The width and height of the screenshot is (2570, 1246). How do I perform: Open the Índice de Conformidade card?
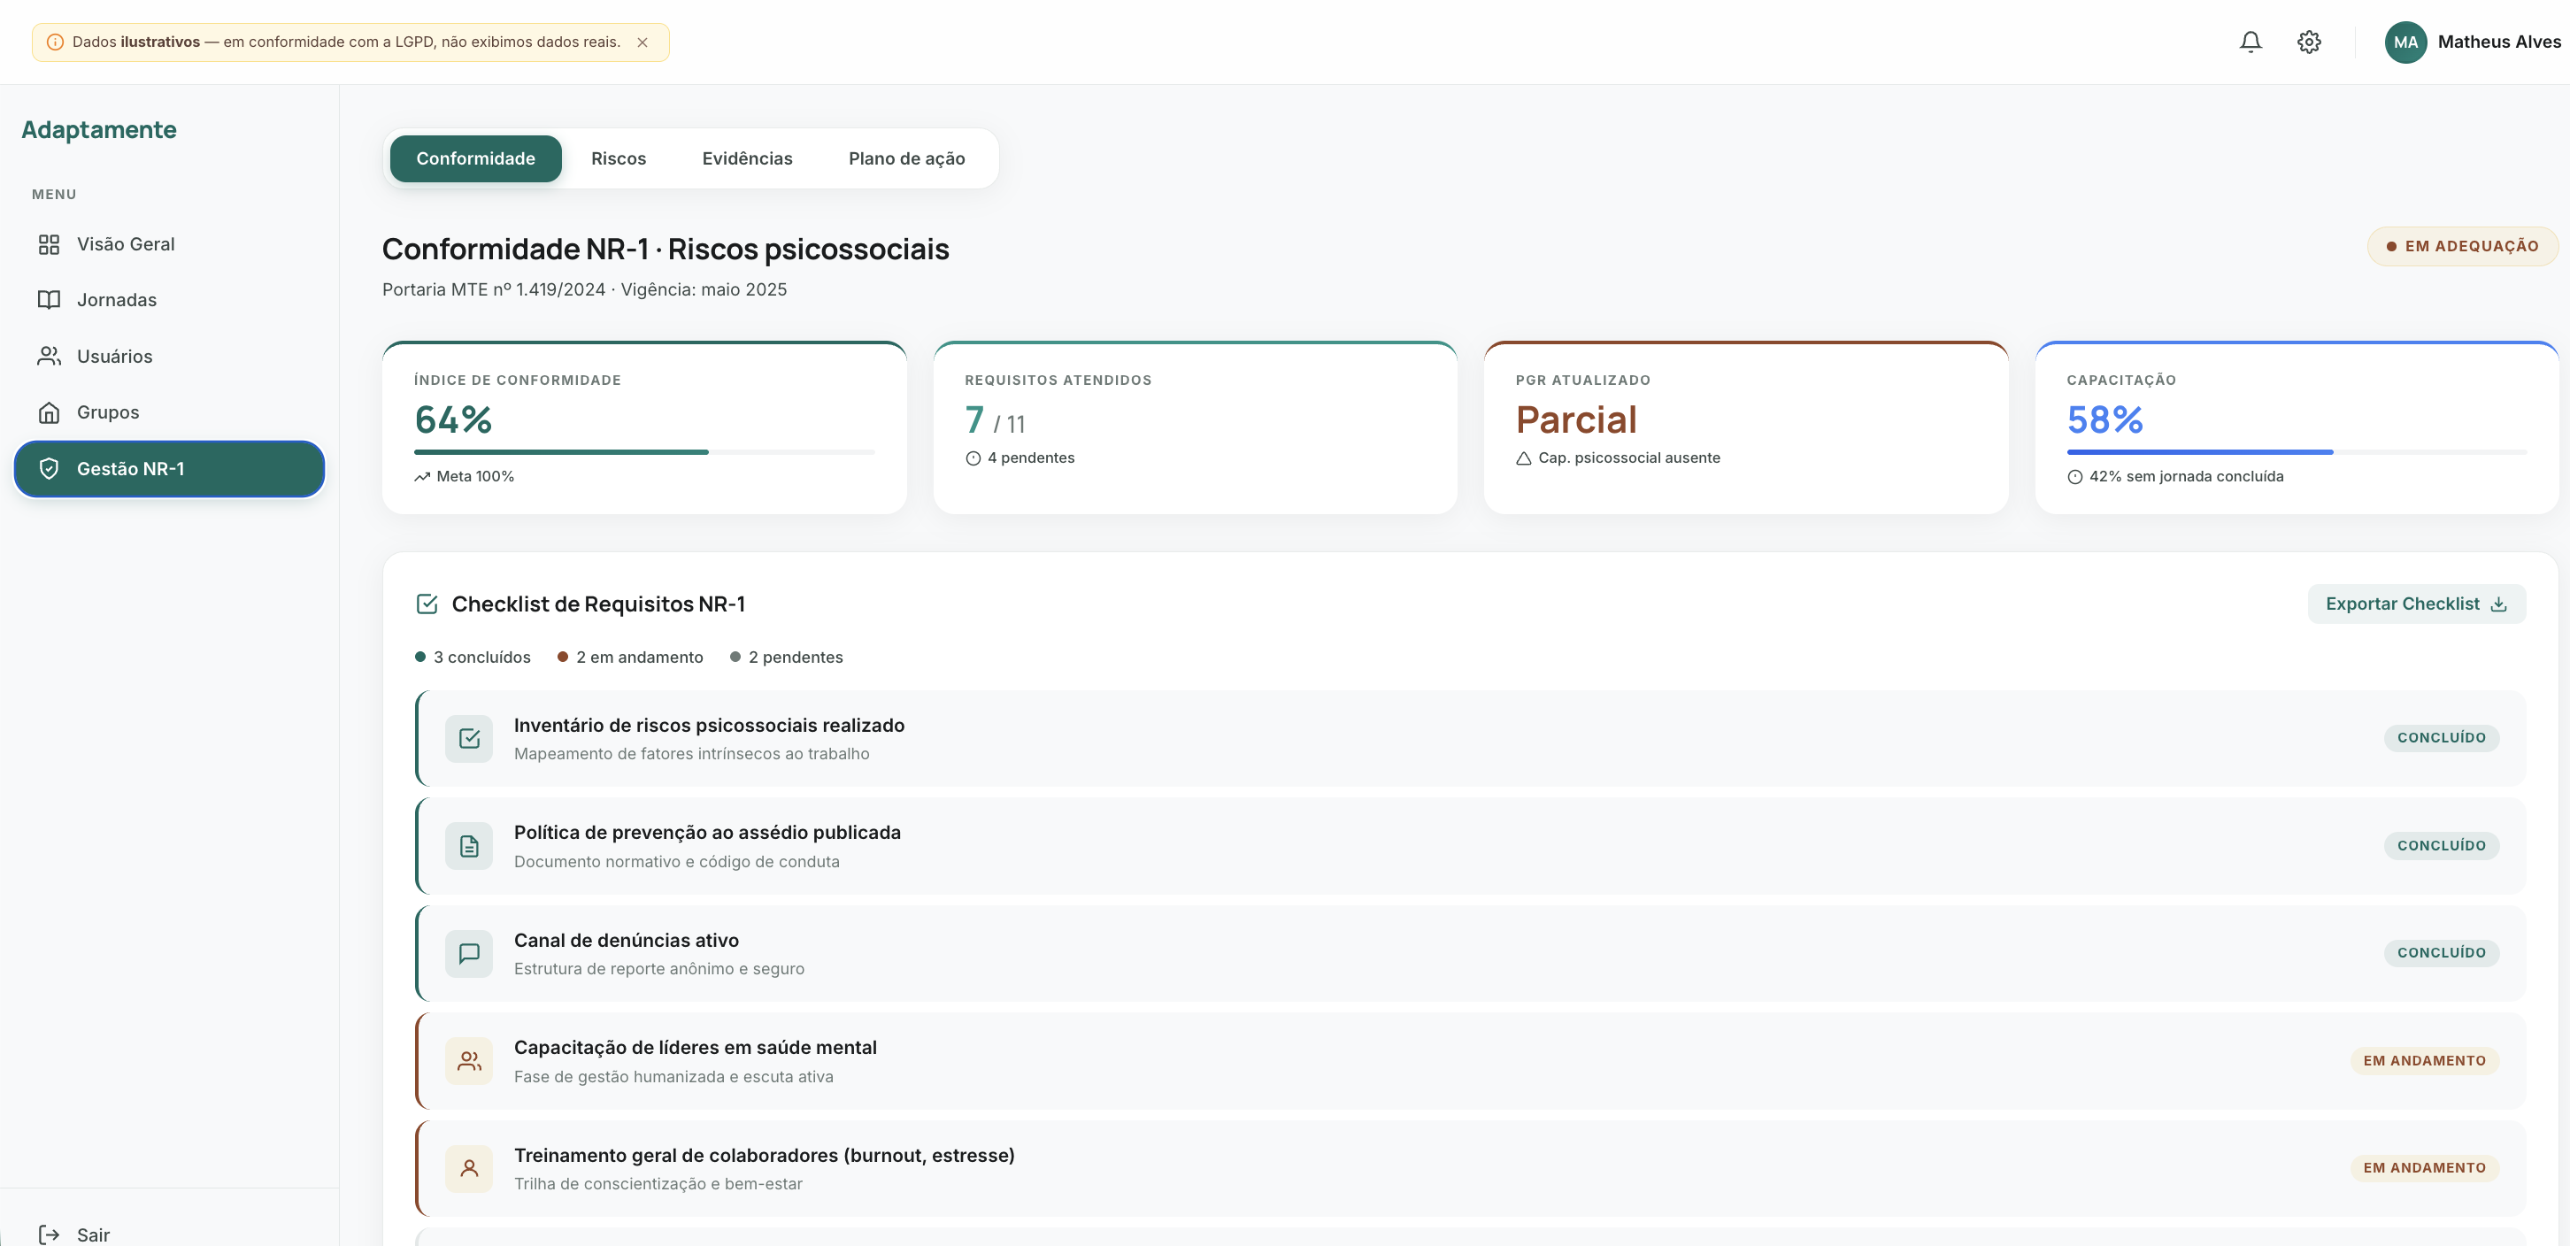click(644, 428)
